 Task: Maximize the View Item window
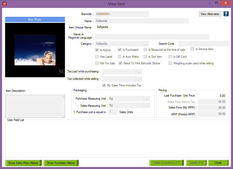(216, 3)
